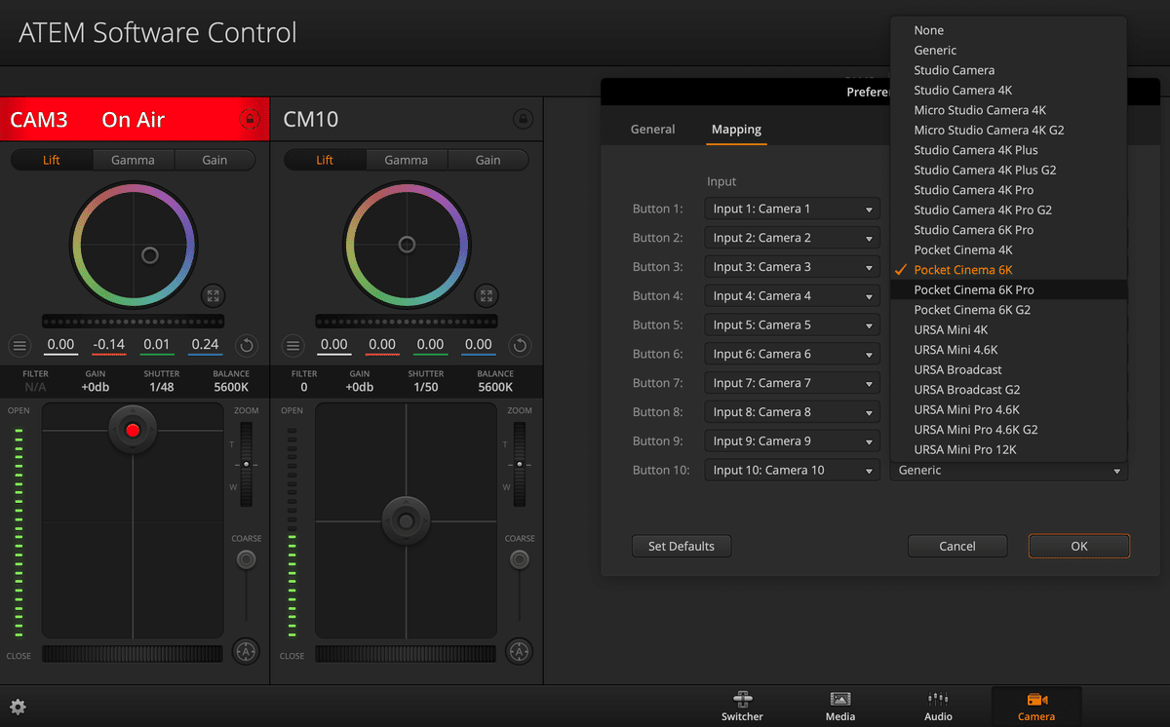Choose Pocket Cinema 4K option
Screen dimensions: 1170x727
[1008, 249]
